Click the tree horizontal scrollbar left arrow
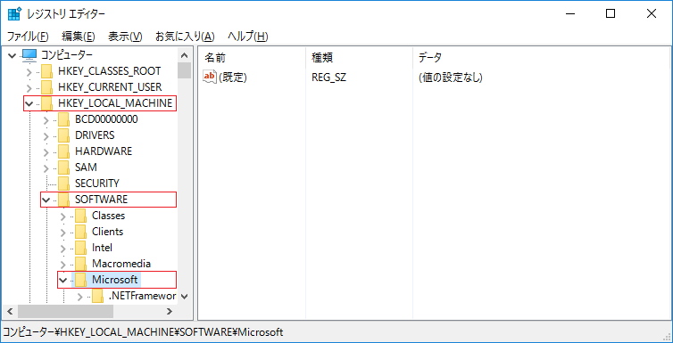Image resolution: width=673 pixels, height=343 pixels. [11, 311]
